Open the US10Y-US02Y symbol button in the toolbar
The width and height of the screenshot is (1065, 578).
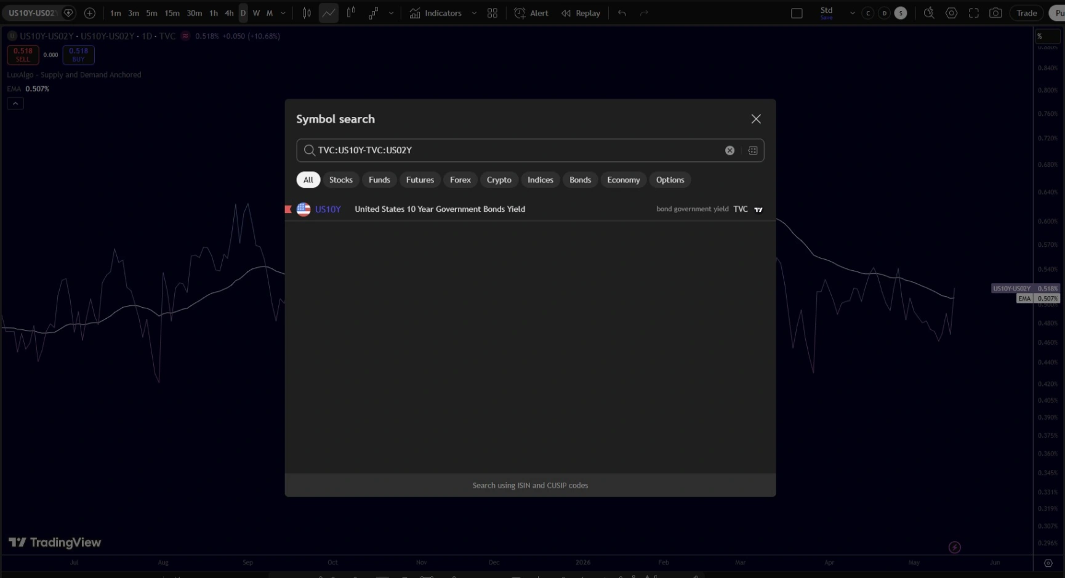[32, 13]
